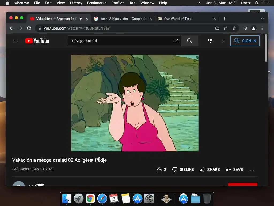Screen dimensions: 274x206
Task: Open Launchpad from the Dock
Action: [79, 198]
